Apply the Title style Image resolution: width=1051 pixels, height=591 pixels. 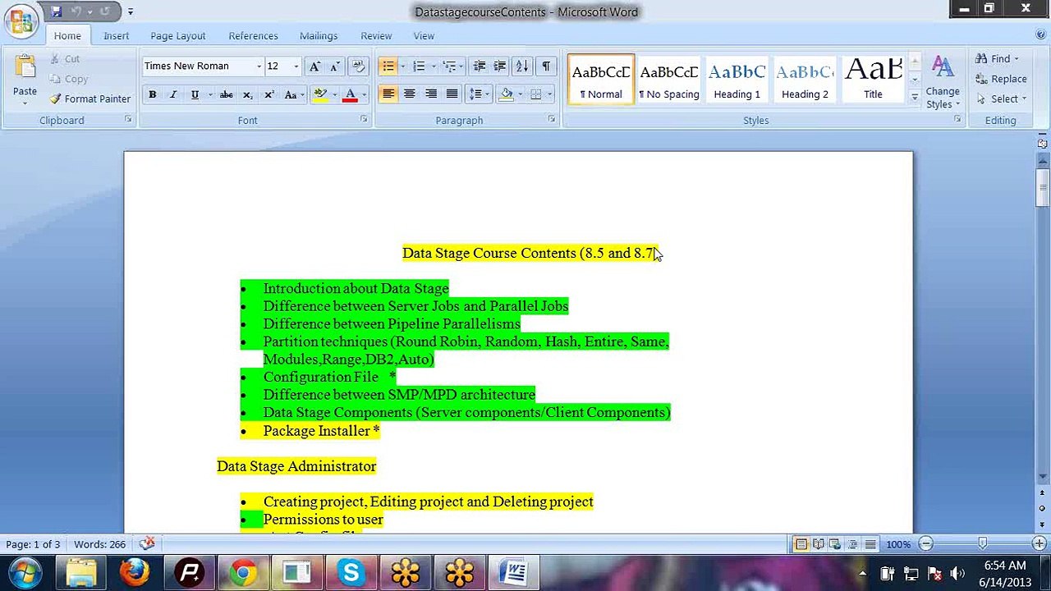tap(873, 80)
